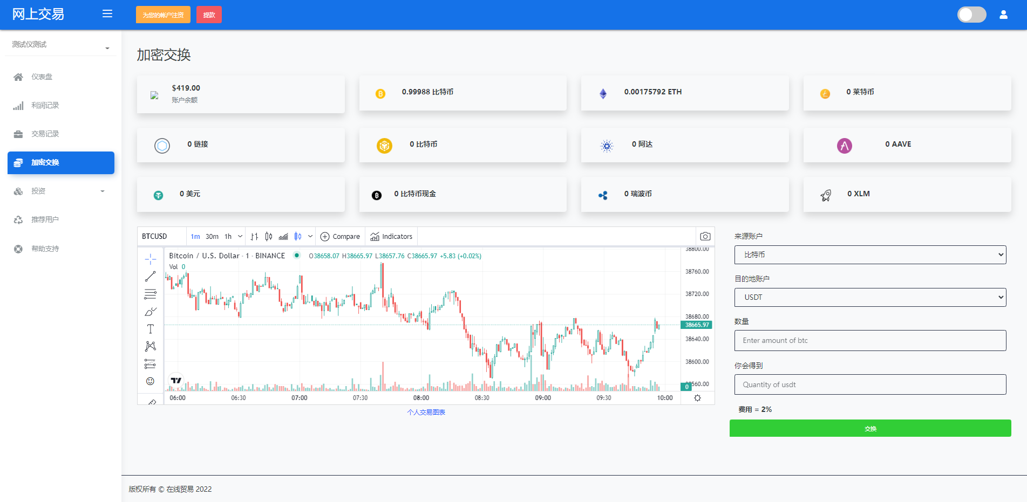Select the text annotation tool in chart

(x=150, y=329)
